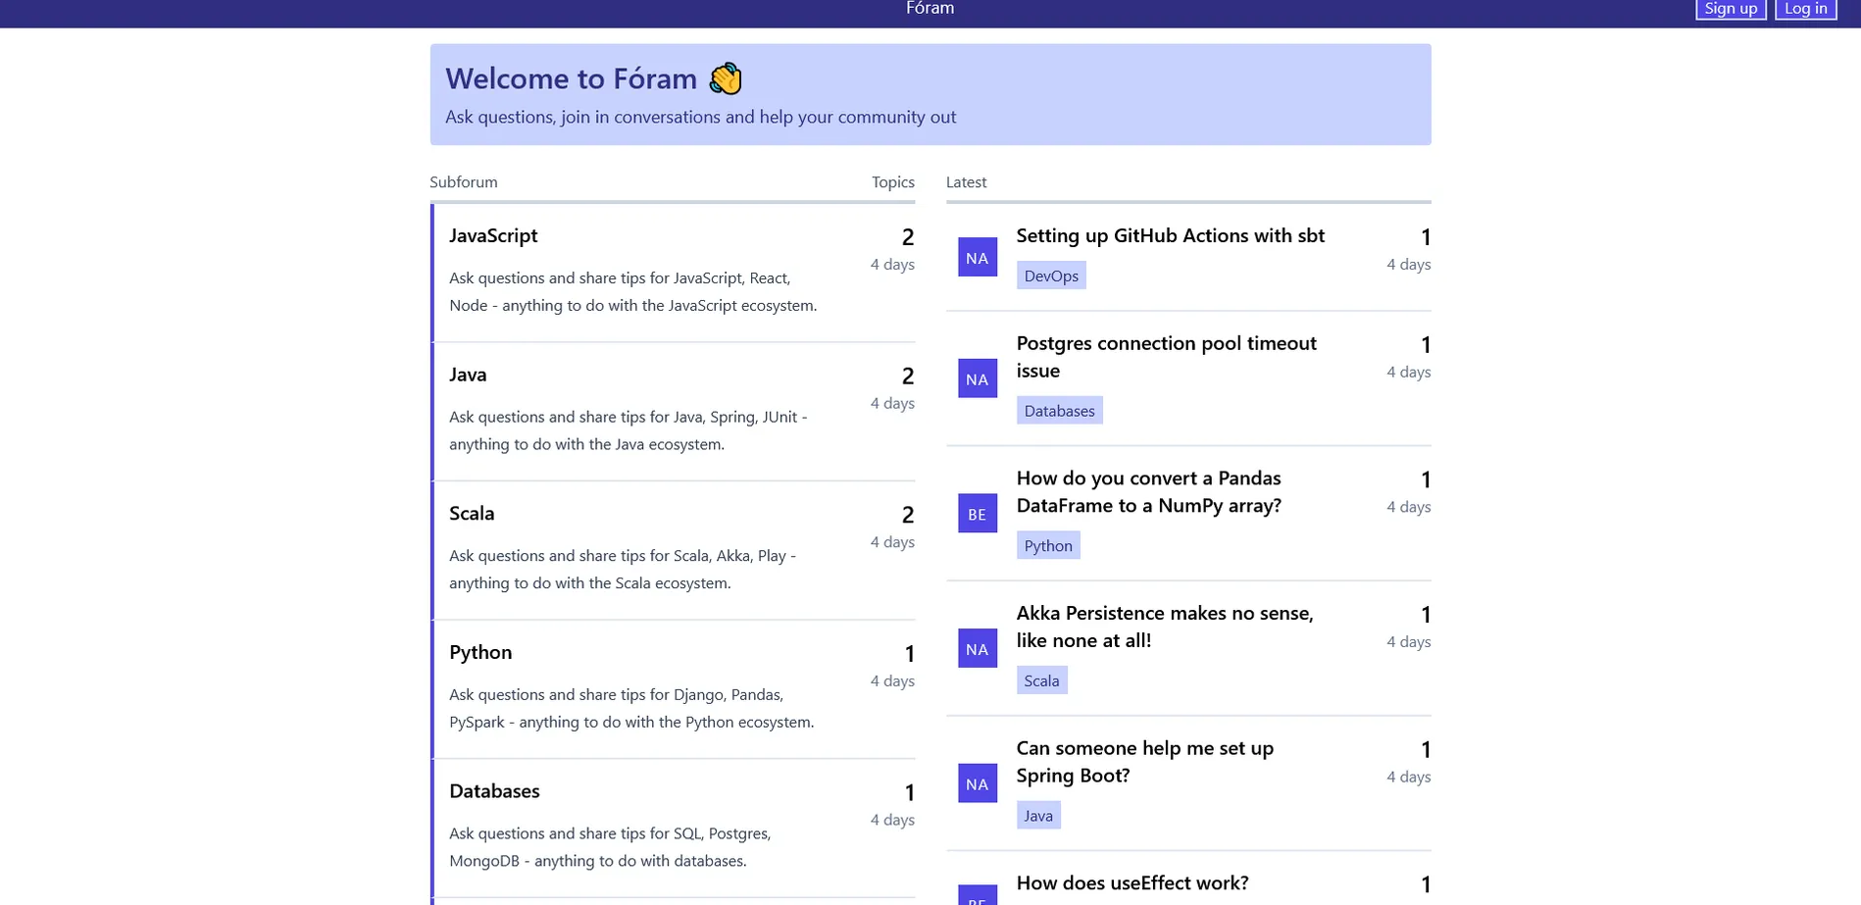
Task: Open the Scala subforum
Action: pyautogui.click(x=472, y=513)
